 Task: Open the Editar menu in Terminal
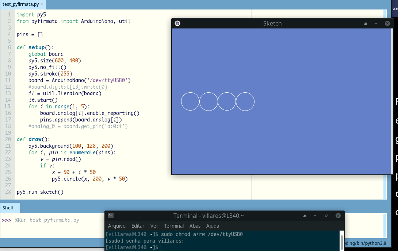click(x=138, y=226)
